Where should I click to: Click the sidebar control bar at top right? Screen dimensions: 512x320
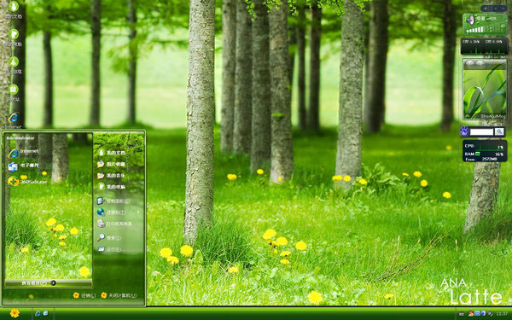click(x=494, y=9)
